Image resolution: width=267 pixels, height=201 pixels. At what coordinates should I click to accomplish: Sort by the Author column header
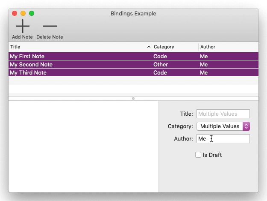(x=229, y=47)
